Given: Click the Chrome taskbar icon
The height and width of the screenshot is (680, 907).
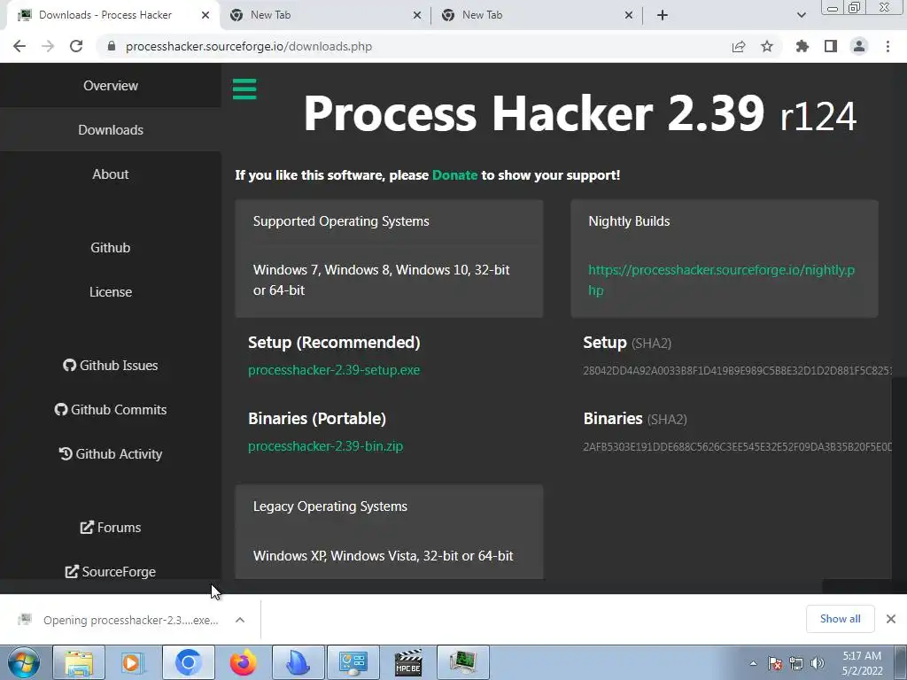Looking at the screenshot, I should coord(188,662).
